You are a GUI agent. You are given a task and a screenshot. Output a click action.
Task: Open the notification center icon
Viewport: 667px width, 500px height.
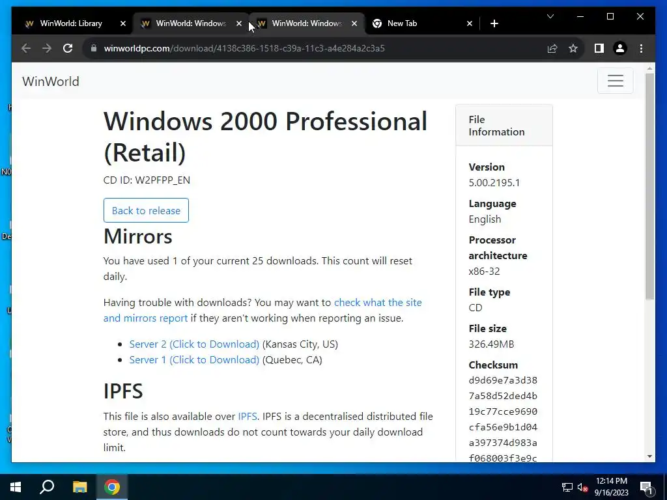tap(646, 487)
